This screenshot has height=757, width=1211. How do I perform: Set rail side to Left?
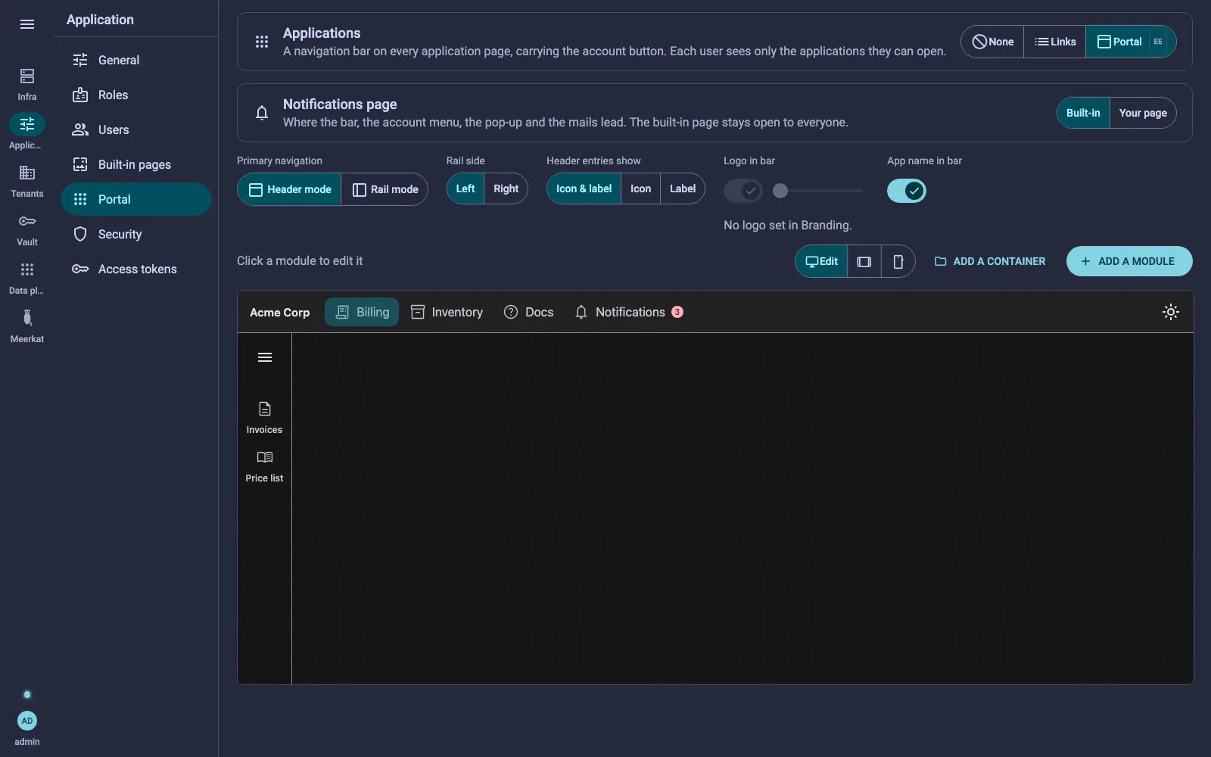465,189
